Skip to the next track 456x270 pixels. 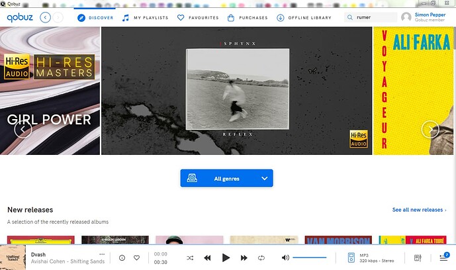click(244, 258)
